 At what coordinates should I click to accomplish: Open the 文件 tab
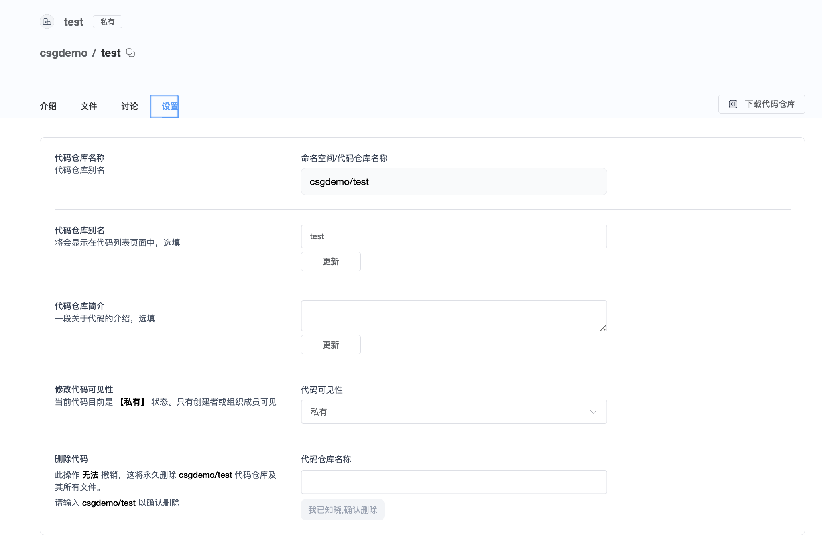(x=88, y=106)
